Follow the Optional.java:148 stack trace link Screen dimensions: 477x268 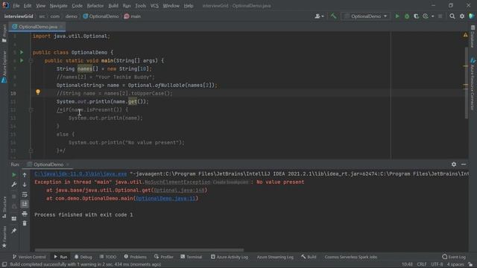pyautogui.click(x=179, y=191)
